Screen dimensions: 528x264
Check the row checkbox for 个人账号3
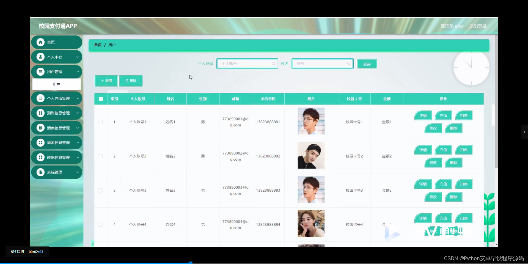(101, 190)
